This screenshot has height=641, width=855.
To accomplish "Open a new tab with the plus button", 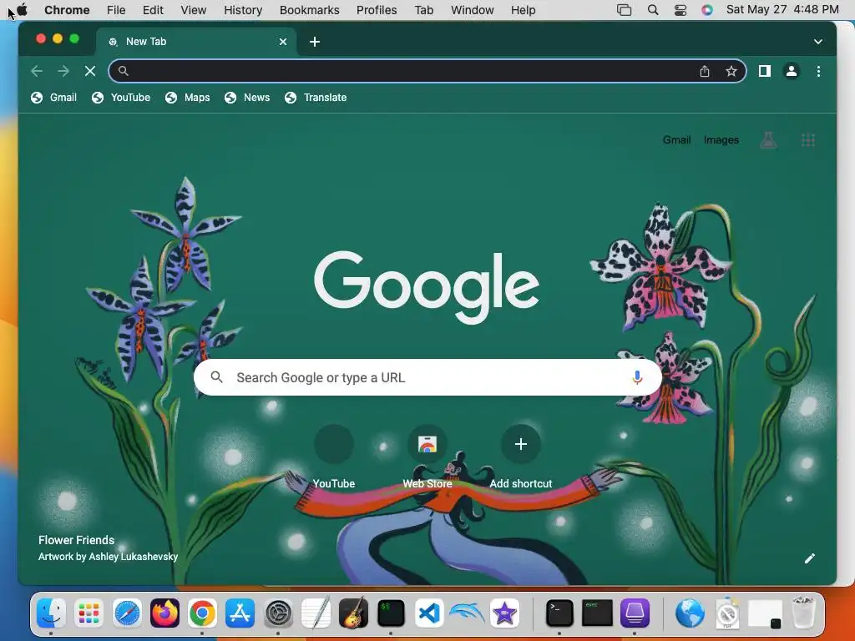I will tap(315, 42).
